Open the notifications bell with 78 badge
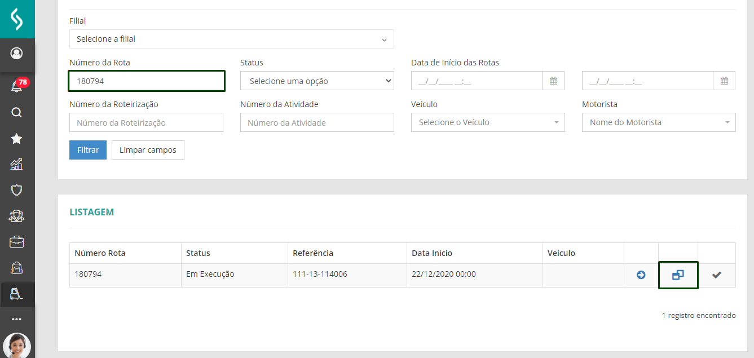 tap(17, 86)
